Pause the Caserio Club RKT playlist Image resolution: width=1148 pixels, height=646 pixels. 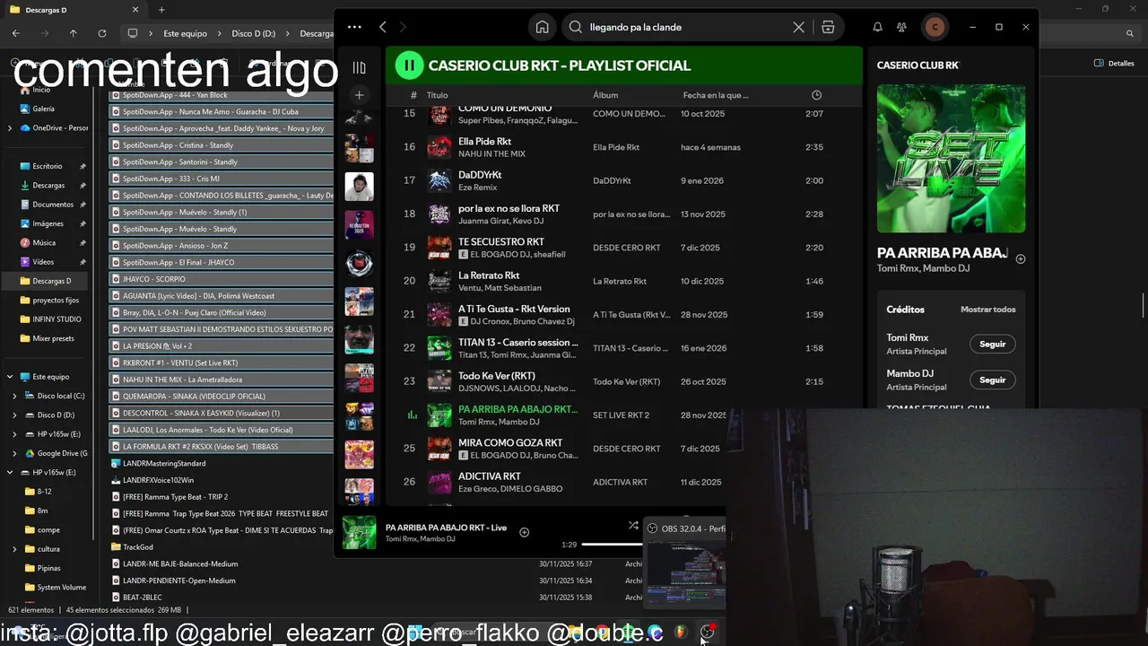[x=409, y=65]
